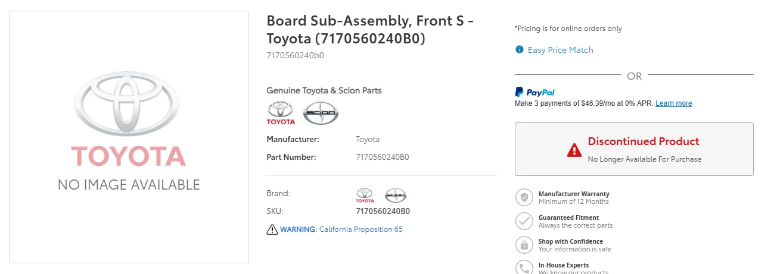Click the Guaranteed Fitment checkmark icon

point(524,221)
